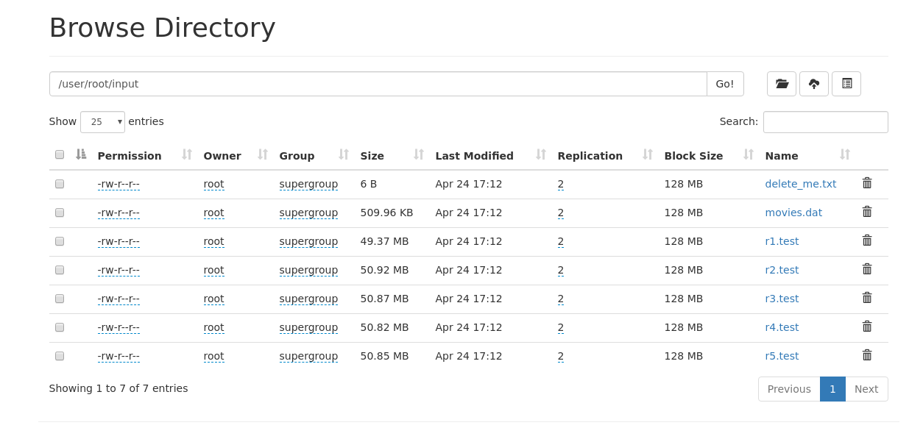Change owner root for movies.dat
The width and height of the screenshot is (923, 428).
(213, 213)
